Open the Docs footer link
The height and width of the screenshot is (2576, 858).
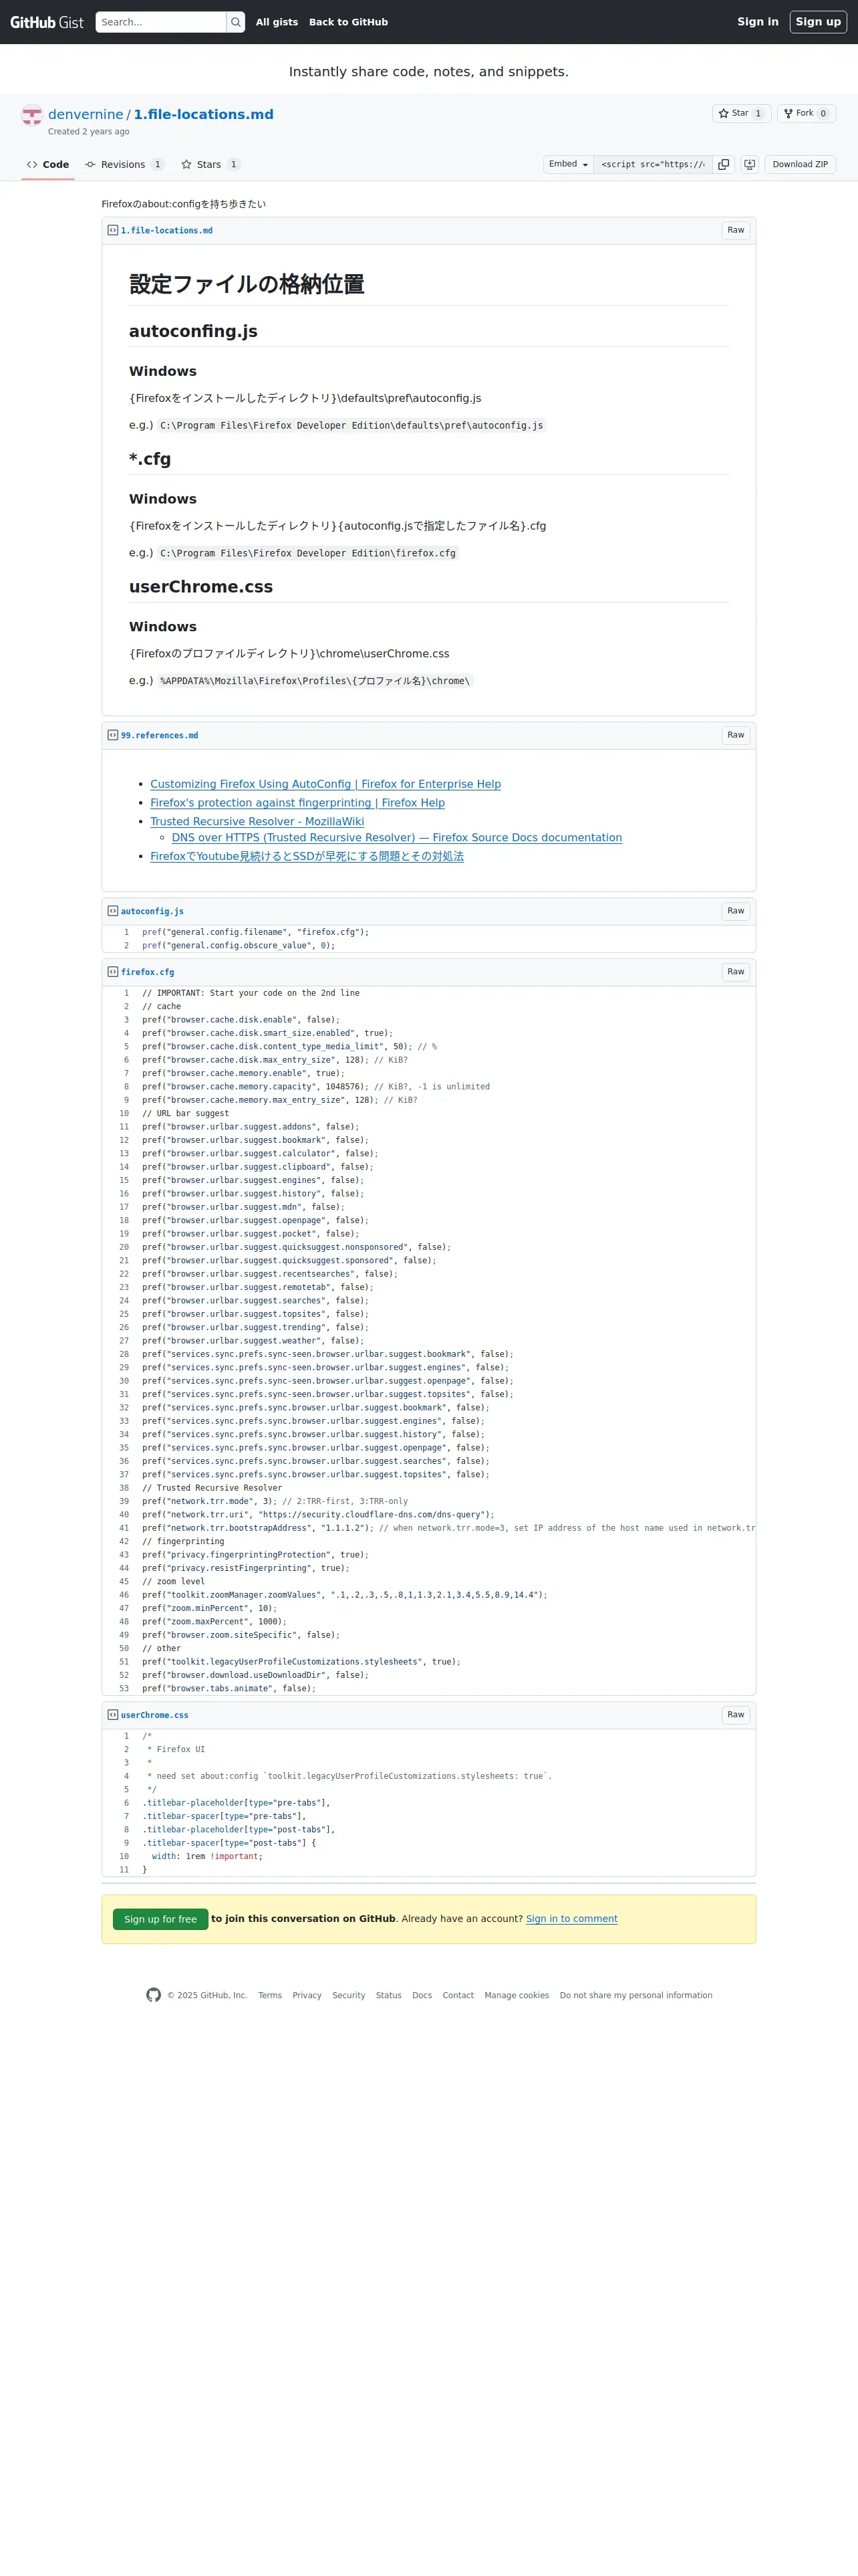[422, 1996]
